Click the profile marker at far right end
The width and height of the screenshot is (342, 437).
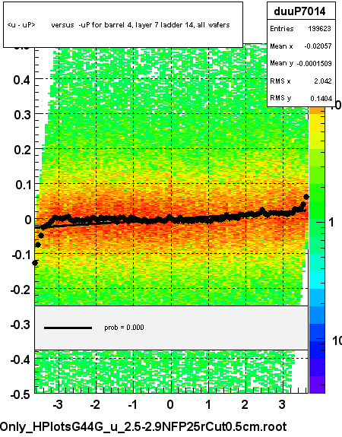point(306,197)
